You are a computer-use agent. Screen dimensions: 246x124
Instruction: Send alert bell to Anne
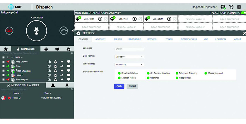tap(56, 66)
